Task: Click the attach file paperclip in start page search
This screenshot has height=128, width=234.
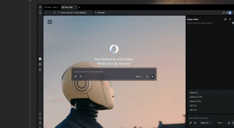Action: [x=76, y=77]
